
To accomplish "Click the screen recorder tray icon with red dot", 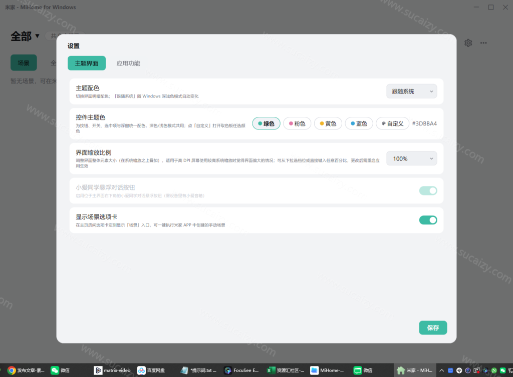I will pyautogui.click(x=477, y=370).
